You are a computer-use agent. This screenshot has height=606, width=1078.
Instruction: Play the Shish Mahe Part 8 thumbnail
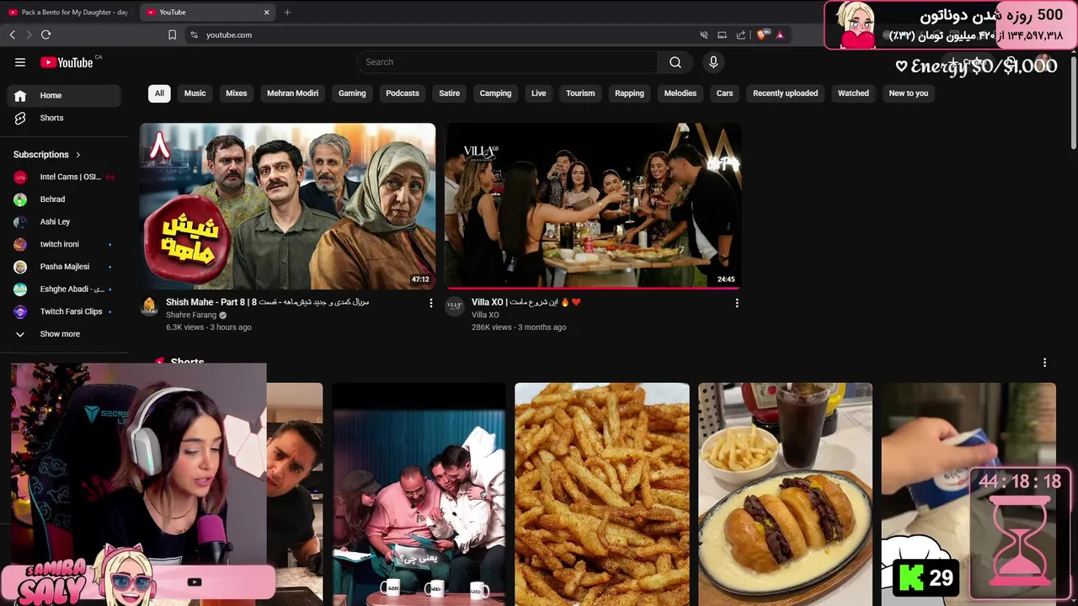[287, 206]
